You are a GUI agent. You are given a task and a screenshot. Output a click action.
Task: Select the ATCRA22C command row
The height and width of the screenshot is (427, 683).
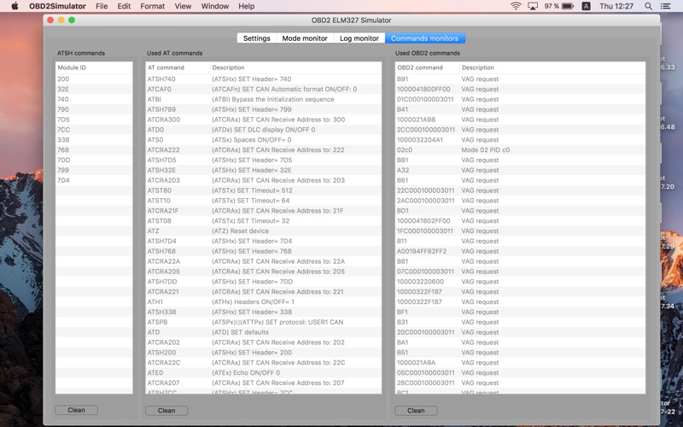tap(264, 362)
